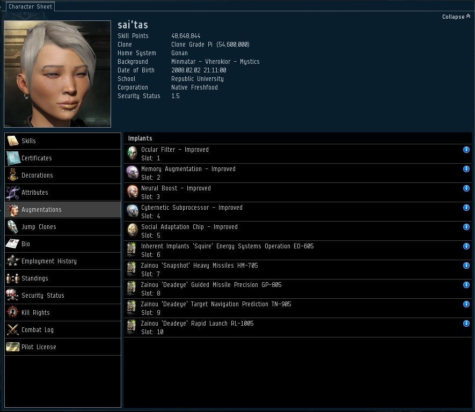Switch to Jump Clones panel

63,227
